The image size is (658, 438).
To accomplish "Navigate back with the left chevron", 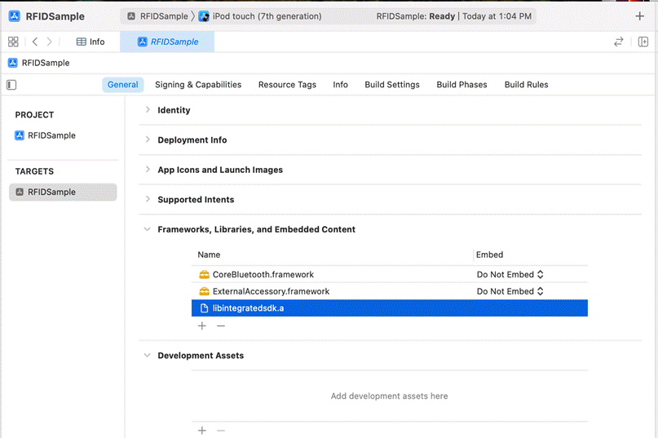I will tap(35, 42).
